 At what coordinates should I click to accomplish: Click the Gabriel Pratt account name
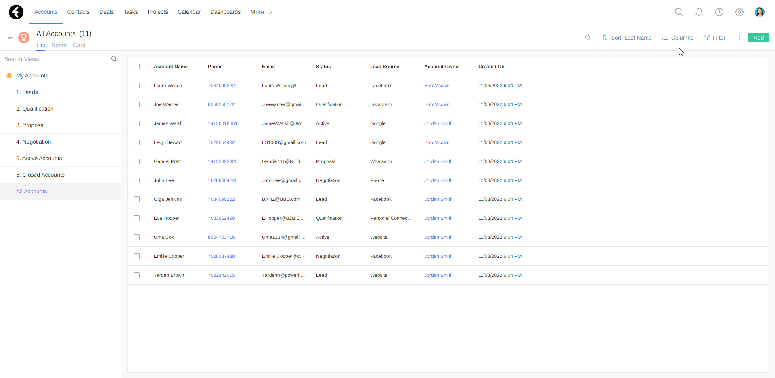167,161
